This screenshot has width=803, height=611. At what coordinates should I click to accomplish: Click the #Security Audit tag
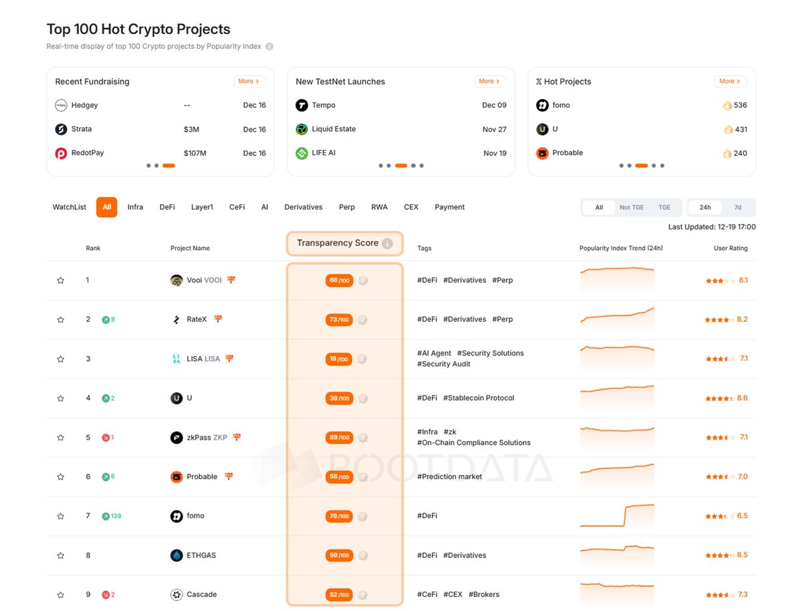(x=444, y=365)
